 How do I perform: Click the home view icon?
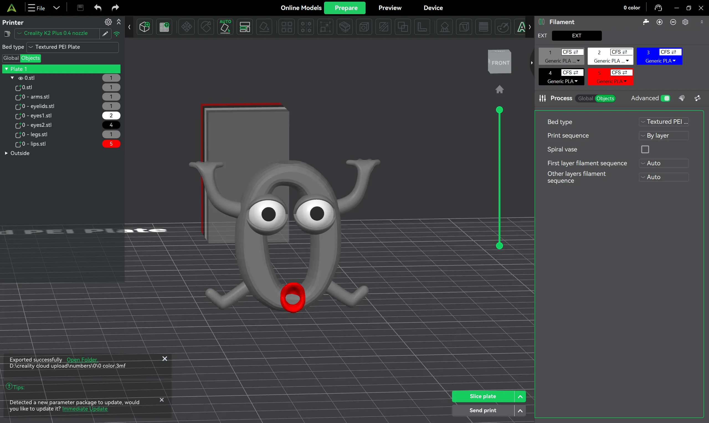(499, 89)
